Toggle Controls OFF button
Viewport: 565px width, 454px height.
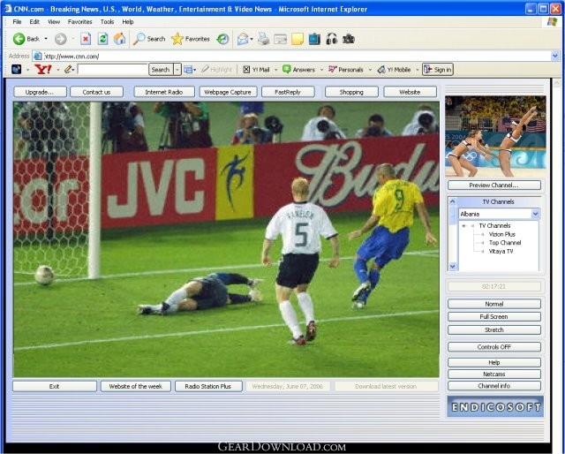(494, 347)
